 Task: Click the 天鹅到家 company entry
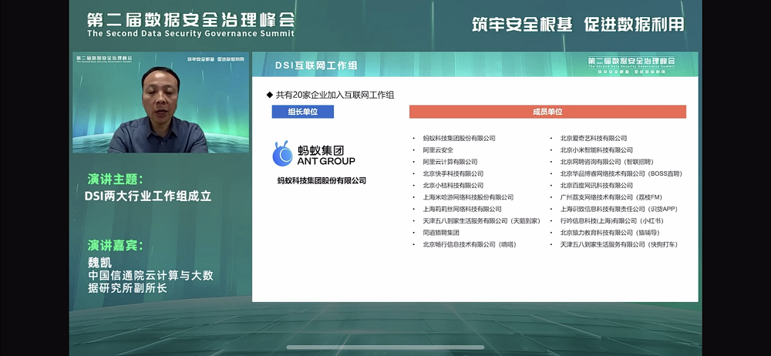pos(481,221)
